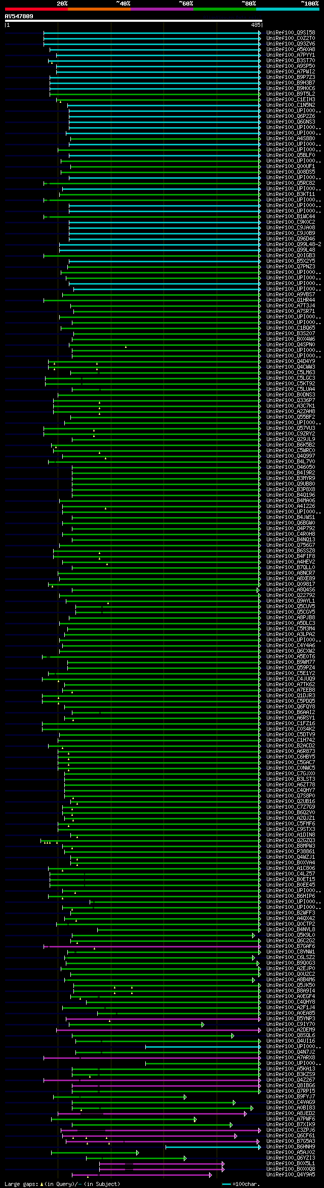Viewport: 324px width, 1188px height.
Task: Select label UniRef100_A9SP50
Action: click(291, 66)
